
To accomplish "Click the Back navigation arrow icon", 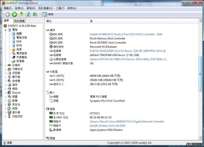I will (8, 14).
